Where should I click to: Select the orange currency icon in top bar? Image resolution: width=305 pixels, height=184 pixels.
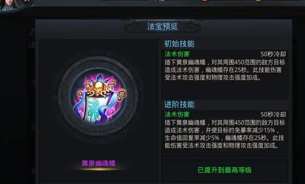tap(206, 1)
